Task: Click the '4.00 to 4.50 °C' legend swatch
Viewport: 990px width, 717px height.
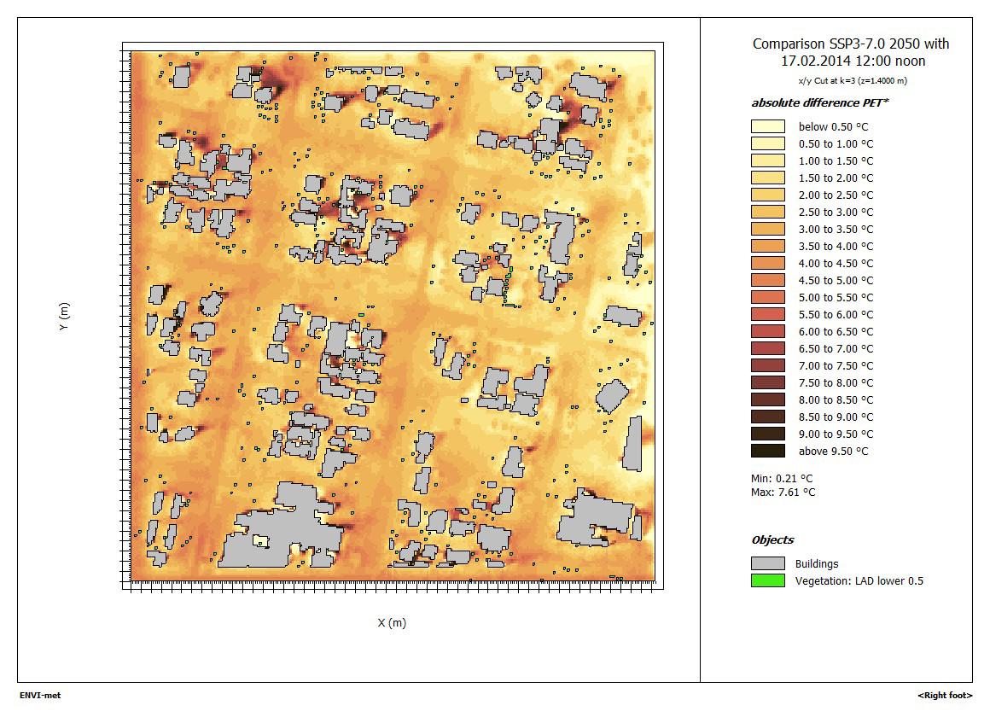Action: click(x=768, y=263)
